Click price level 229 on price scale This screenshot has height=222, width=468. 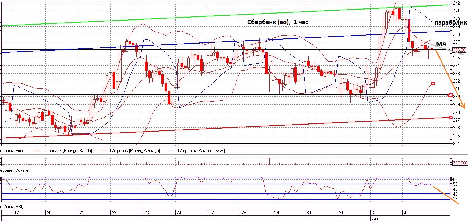coord(457,104)
